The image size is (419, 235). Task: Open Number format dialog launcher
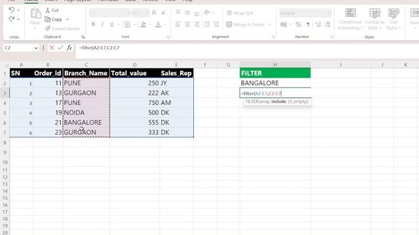pos(332,37)
